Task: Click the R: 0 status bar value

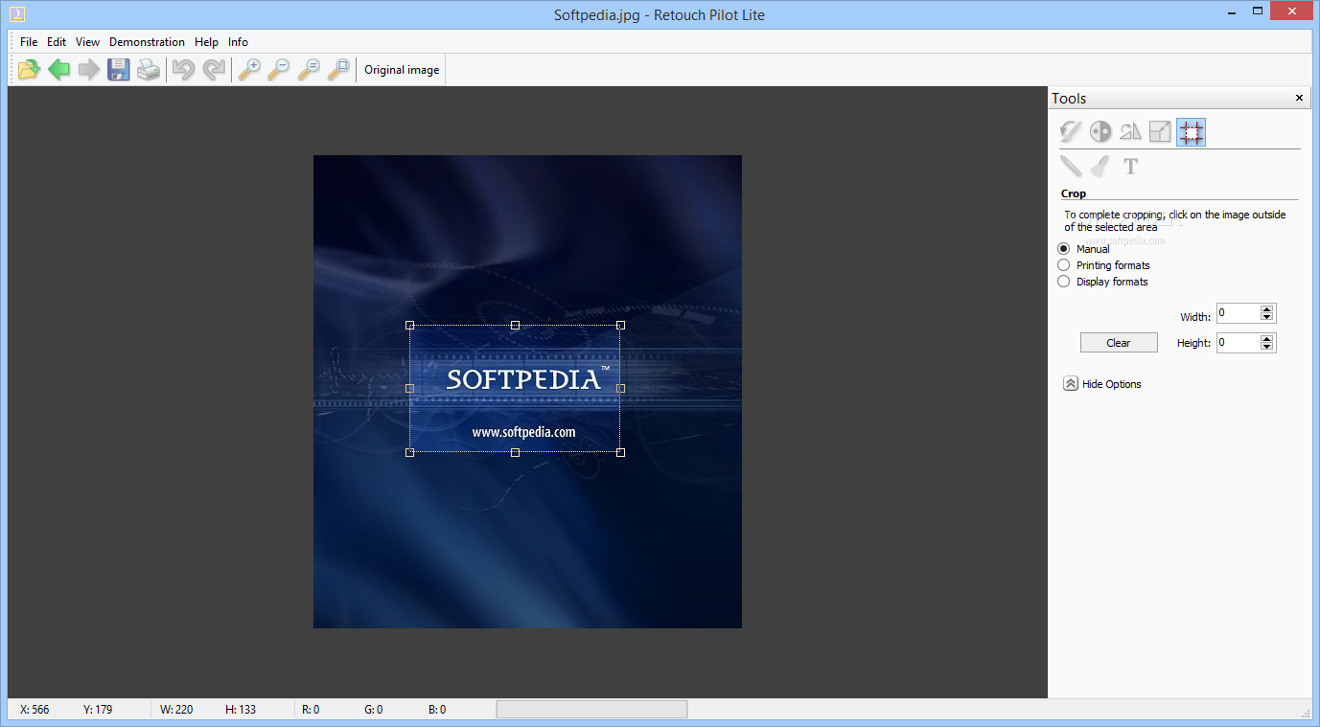Action: pos(311,710)
